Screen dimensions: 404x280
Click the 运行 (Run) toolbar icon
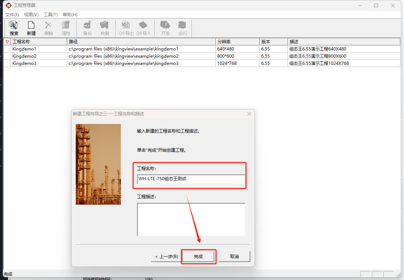183,28
